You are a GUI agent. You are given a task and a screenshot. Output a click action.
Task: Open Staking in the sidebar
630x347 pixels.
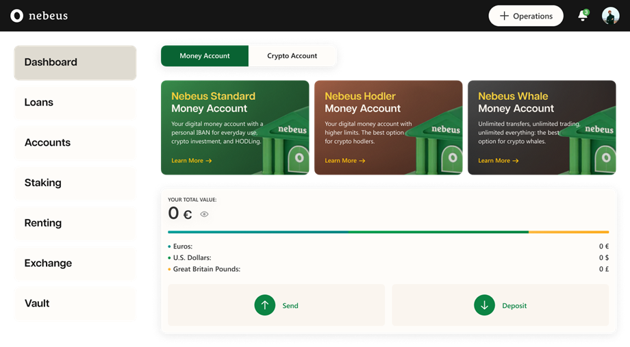tap(75, 183)
